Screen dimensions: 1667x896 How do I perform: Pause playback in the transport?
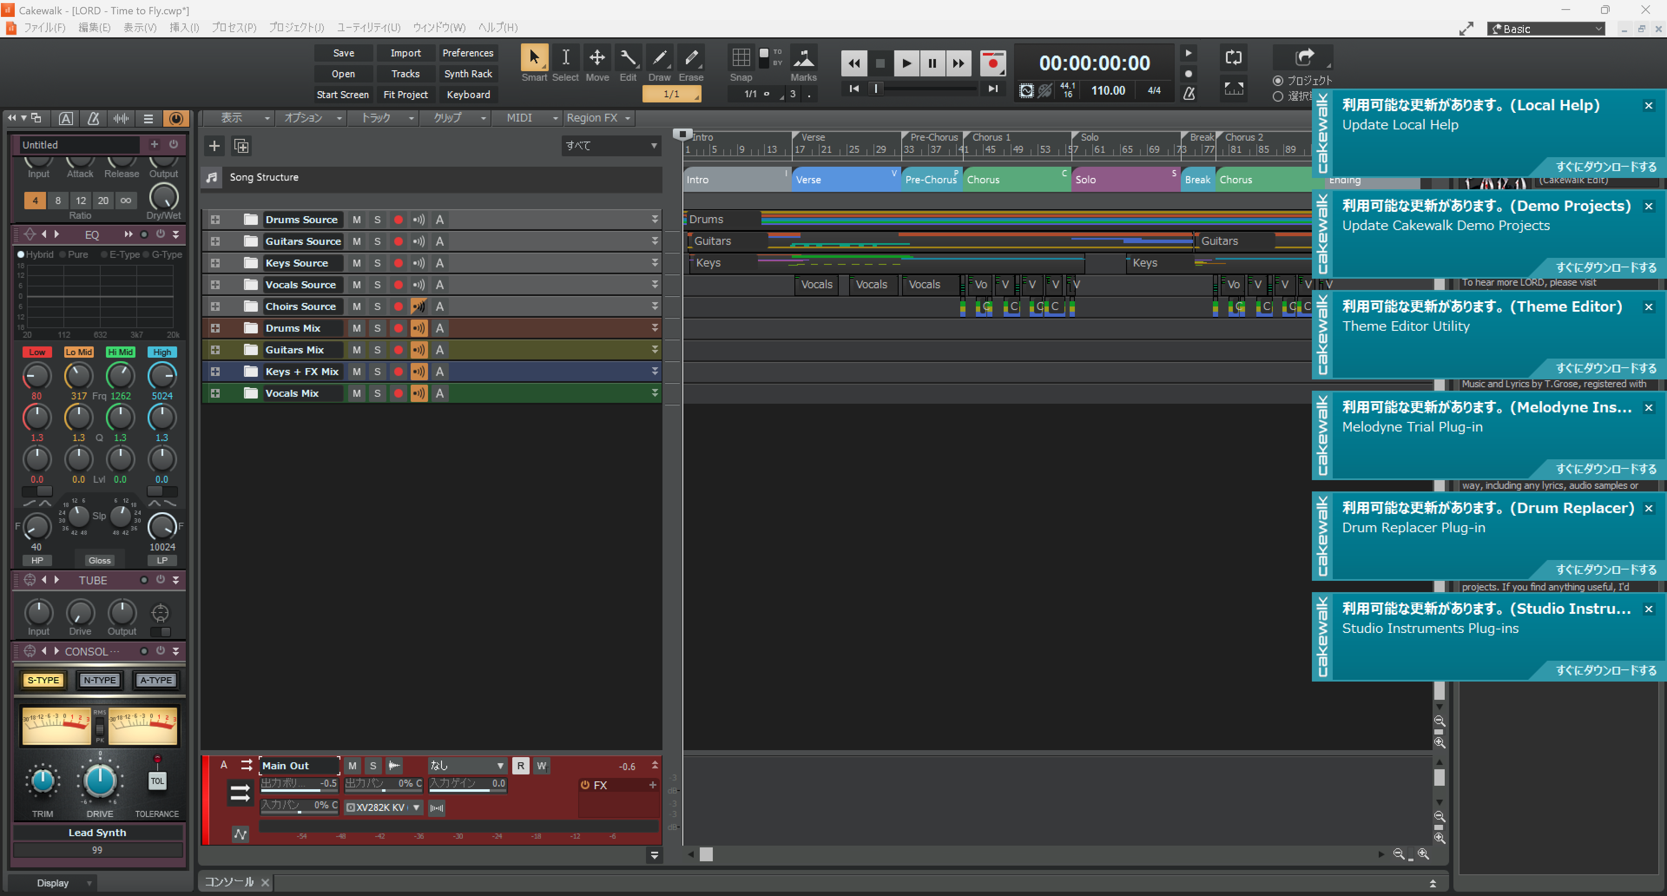932,63
